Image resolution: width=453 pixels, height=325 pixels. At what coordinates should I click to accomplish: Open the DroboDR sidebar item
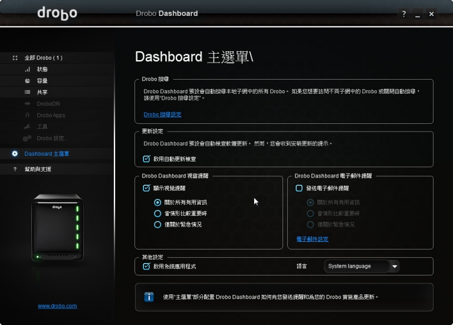click(x=57, y=103)
